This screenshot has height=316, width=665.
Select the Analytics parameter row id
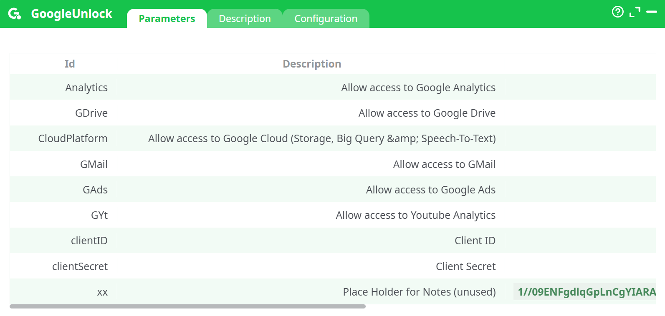pos(86,88)
